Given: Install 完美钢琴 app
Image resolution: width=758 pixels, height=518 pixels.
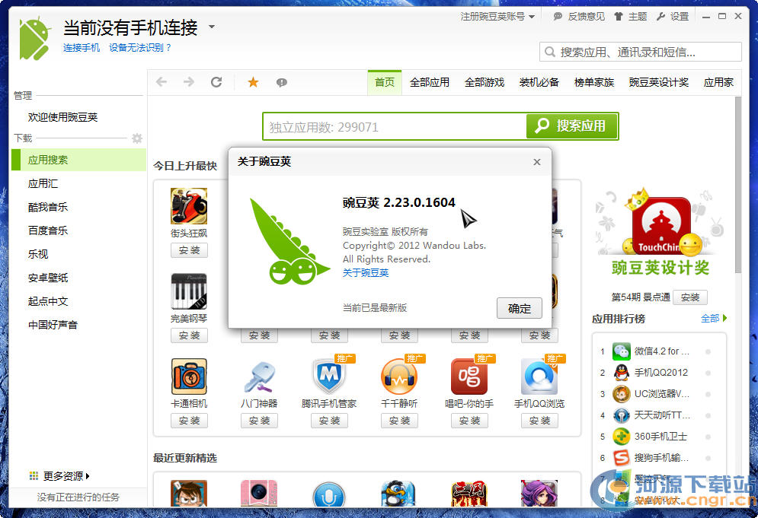Looking at the screenshot, I should pyautogui.click(x=189, y=335).
